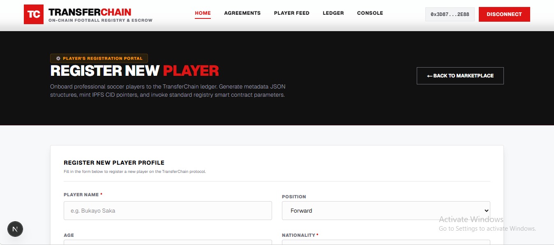Switch to the Player Feed tab
Viewport: 554px width, 245px height.
click(292, 13)
